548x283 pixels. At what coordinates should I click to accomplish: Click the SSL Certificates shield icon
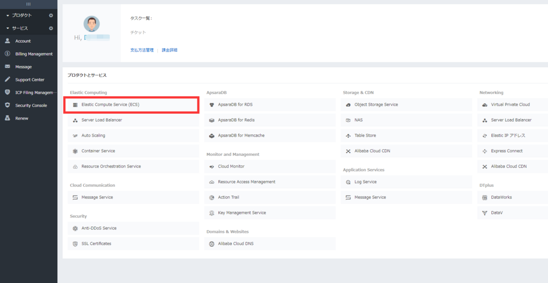[x=75, y=243]
